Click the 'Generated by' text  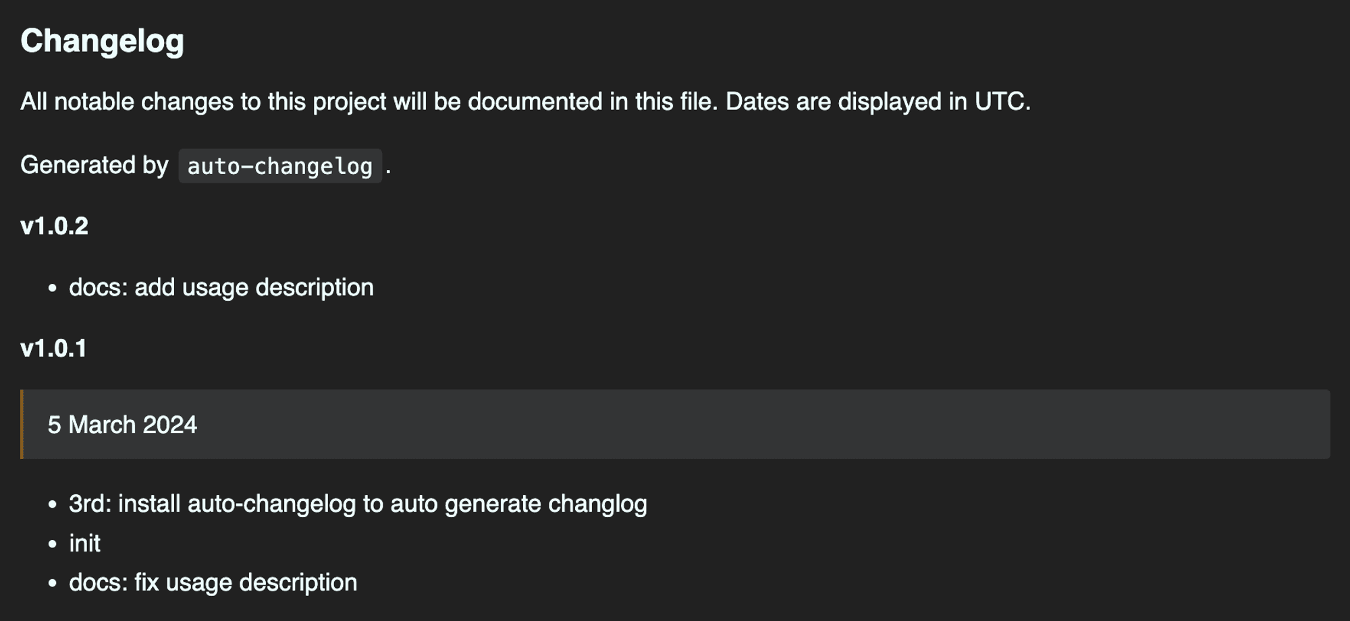point(94,165)
